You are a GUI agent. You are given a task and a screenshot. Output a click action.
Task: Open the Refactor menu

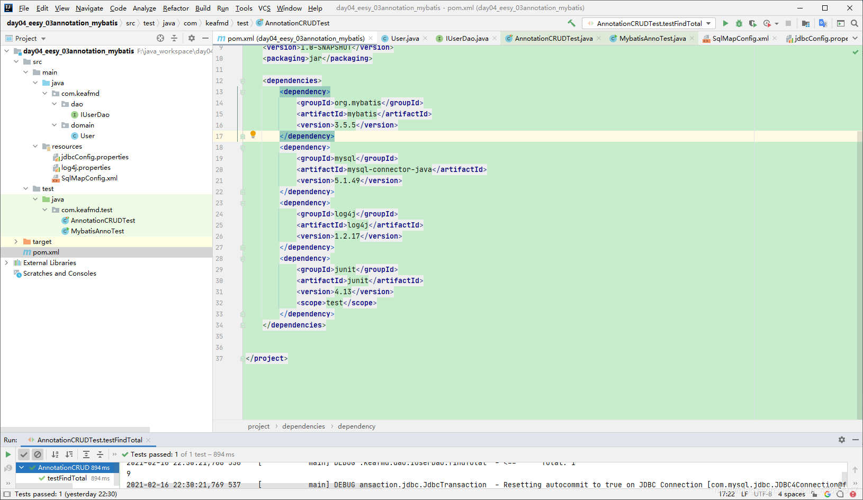click(x=176, y=8)
